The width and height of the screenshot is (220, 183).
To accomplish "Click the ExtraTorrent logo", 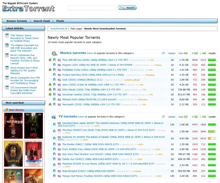I will (28, 8).
